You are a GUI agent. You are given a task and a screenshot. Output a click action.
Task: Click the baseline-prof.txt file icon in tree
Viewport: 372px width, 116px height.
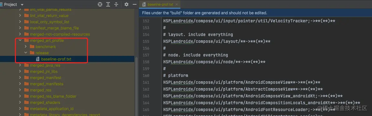click(37, 59)
